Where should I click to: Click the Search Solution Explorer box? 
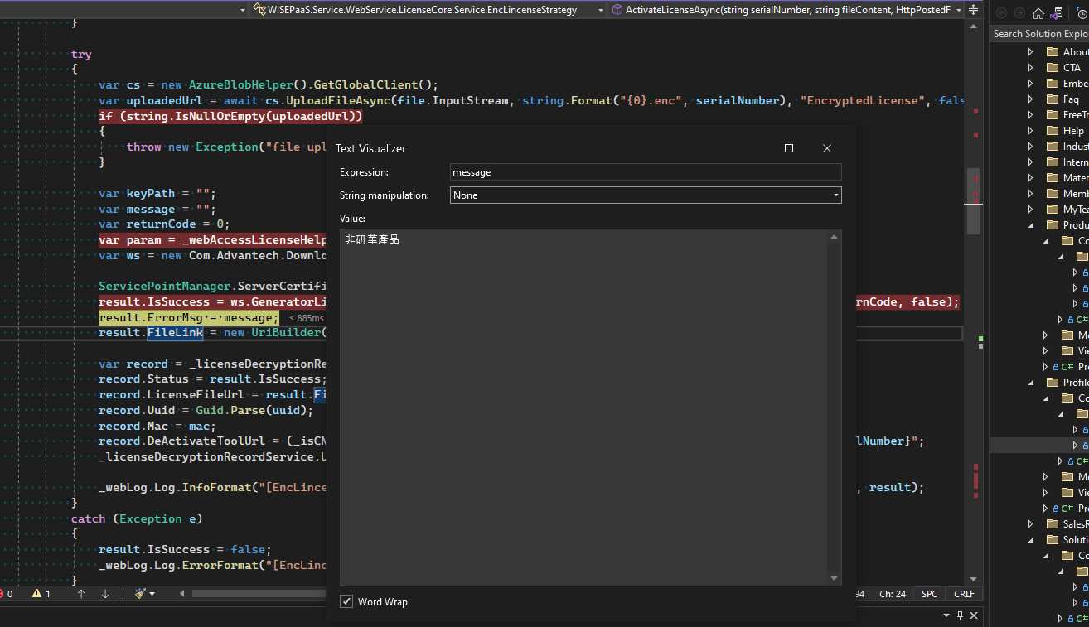coord(1040,34)
